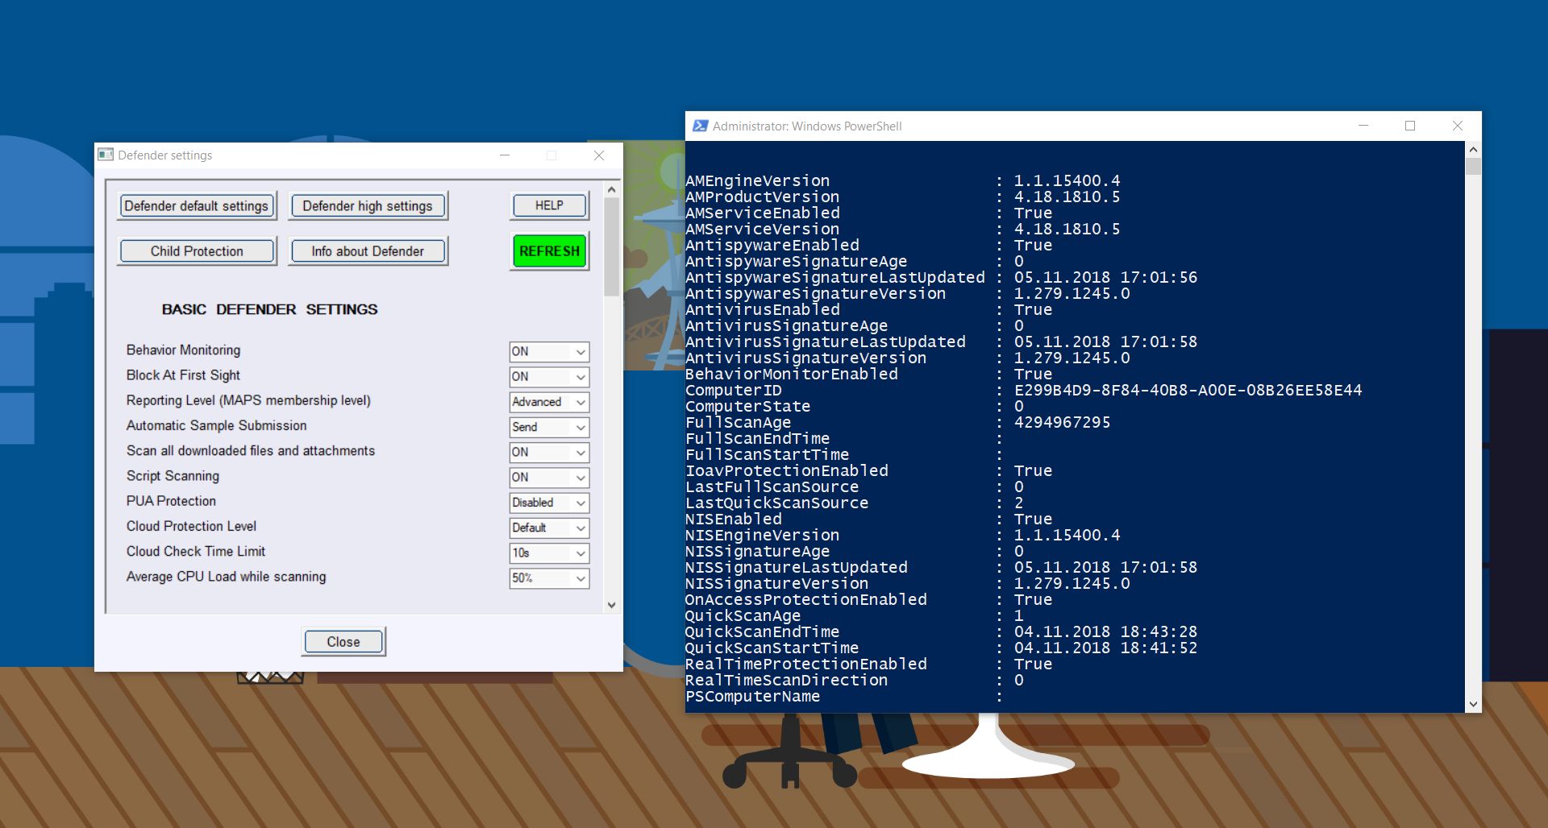Screen dimensions: 1548x828
Task: Click the Defender settings title text
Action: pyautogui.click(x=164, y=155)
